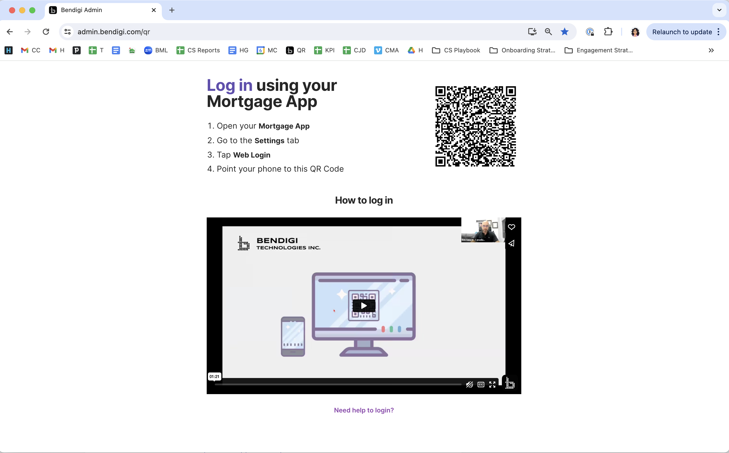Open Chrome three-dot menu

coord(718,32)
